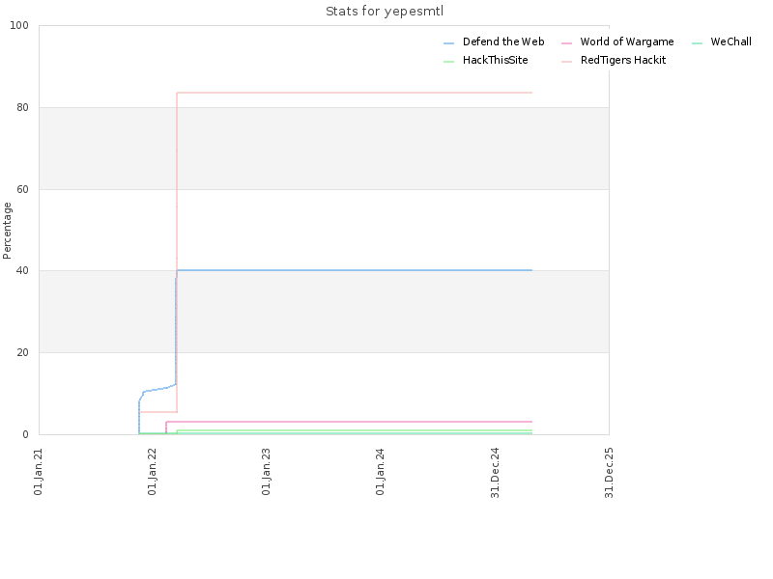Click the 01.Jan.23 x-axis tick label
Viewport: 773px width, 579px height.
(x=266, y=471)
